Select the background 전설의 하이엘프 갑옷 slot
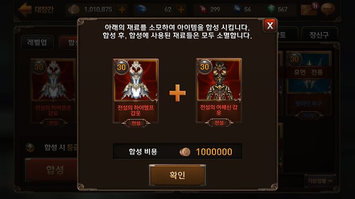 (x=53, y=92)
